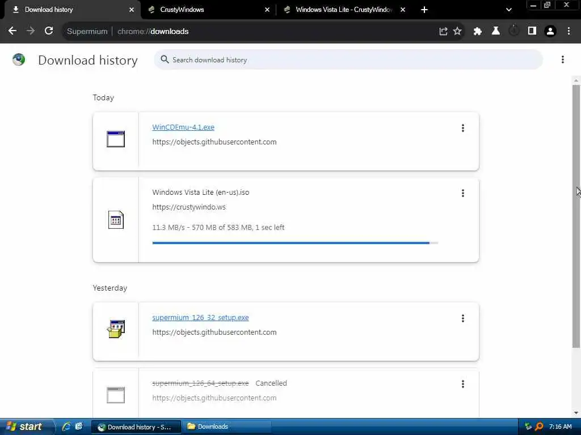The width and height of the screenshot is (581, 435).
Task: Open the supermium_126_32_setup.exe download link
Action: [200, 318]
